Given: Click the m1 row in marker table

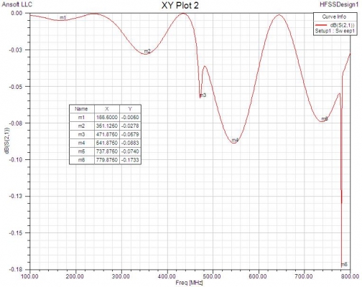Looking at the screenshot, I should click(x=105, y=118).
